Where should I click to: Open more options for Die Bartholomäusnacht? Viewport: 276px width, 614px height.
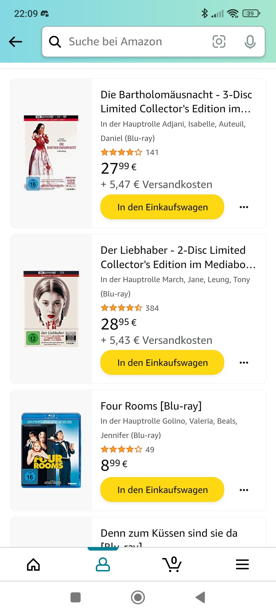(244, 207)
